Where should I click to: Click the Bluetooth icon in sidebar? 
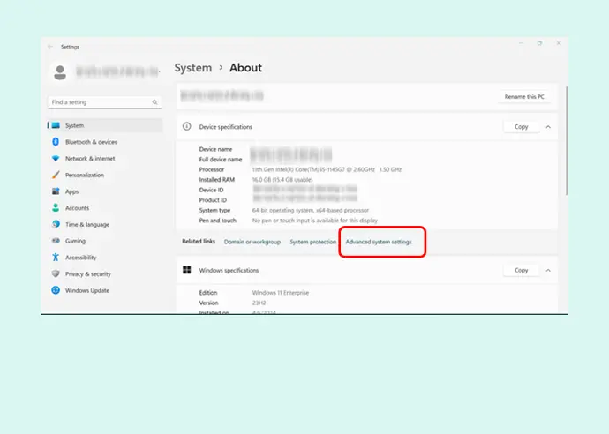56,142
